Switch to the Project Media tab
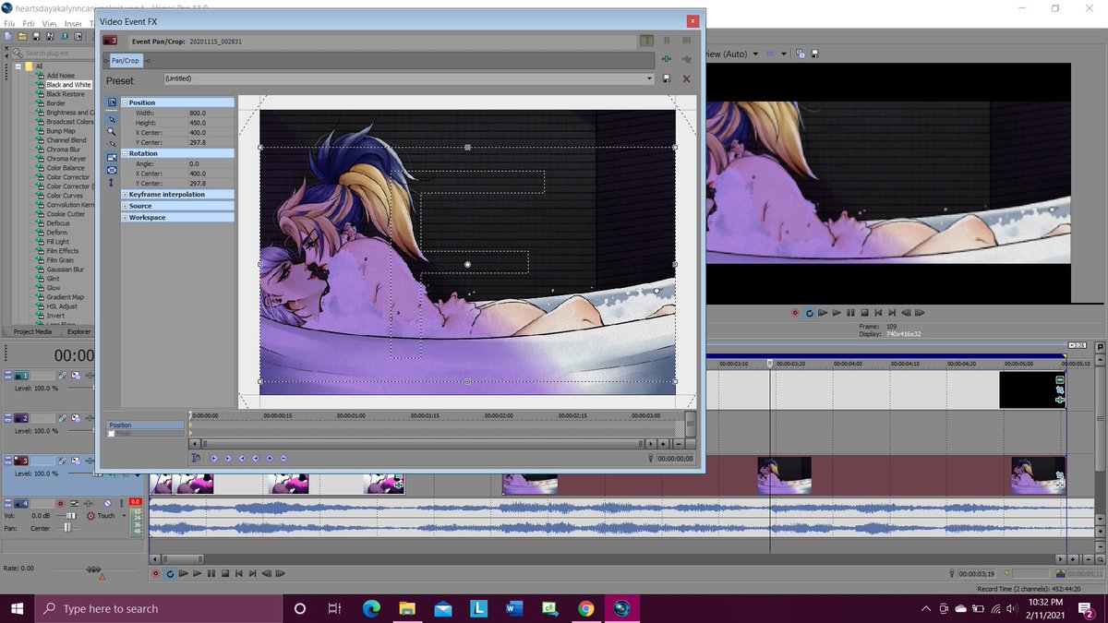The width and height of the screenshot is (1108, 623). tap(32, 331)
